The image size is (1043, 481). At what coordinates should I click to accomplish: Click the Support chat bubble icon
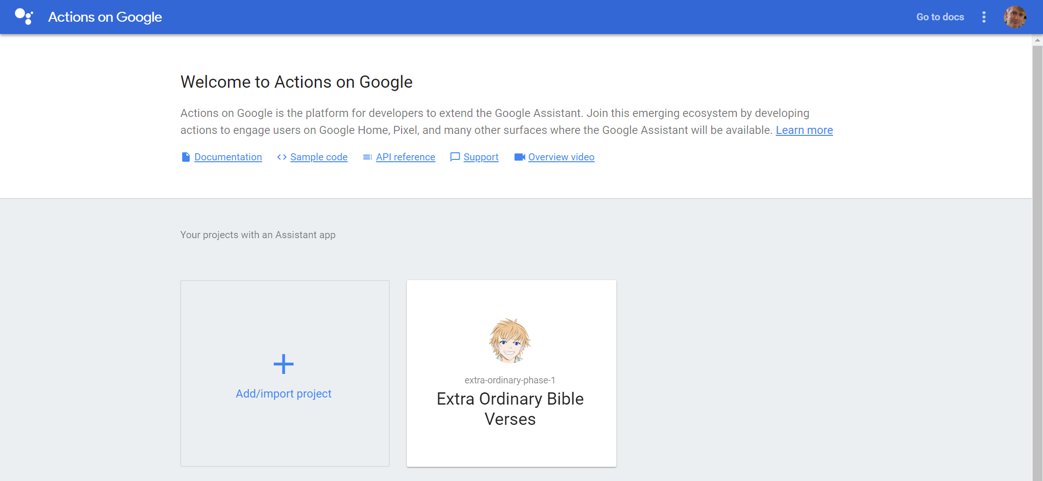455,157
